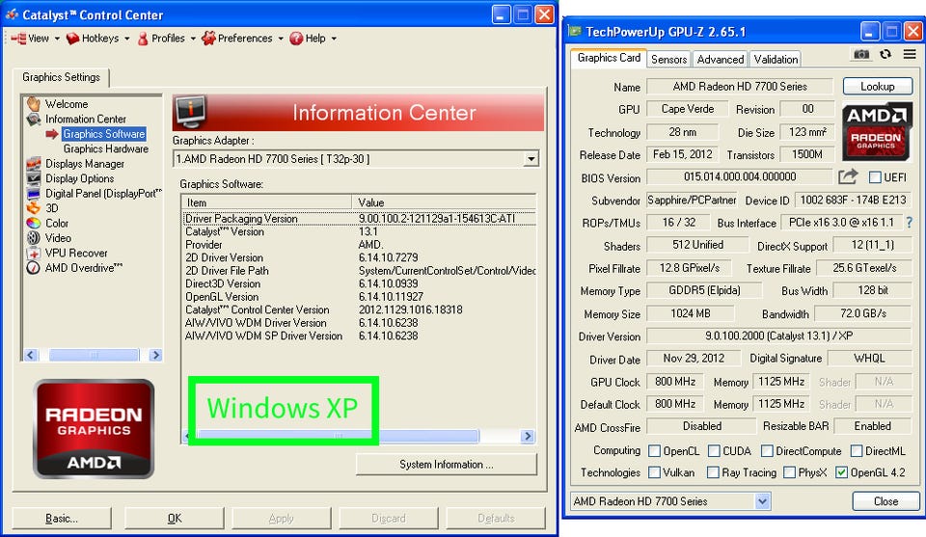Toggle the Ray Tracing checkbox
Viewport: 926px width, 537px height.
[x=713, y=472]
